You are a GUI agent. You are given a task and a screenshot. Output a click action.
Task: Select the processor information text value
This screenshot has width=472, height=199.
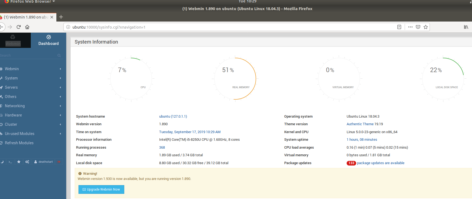(x=199, y=140)
